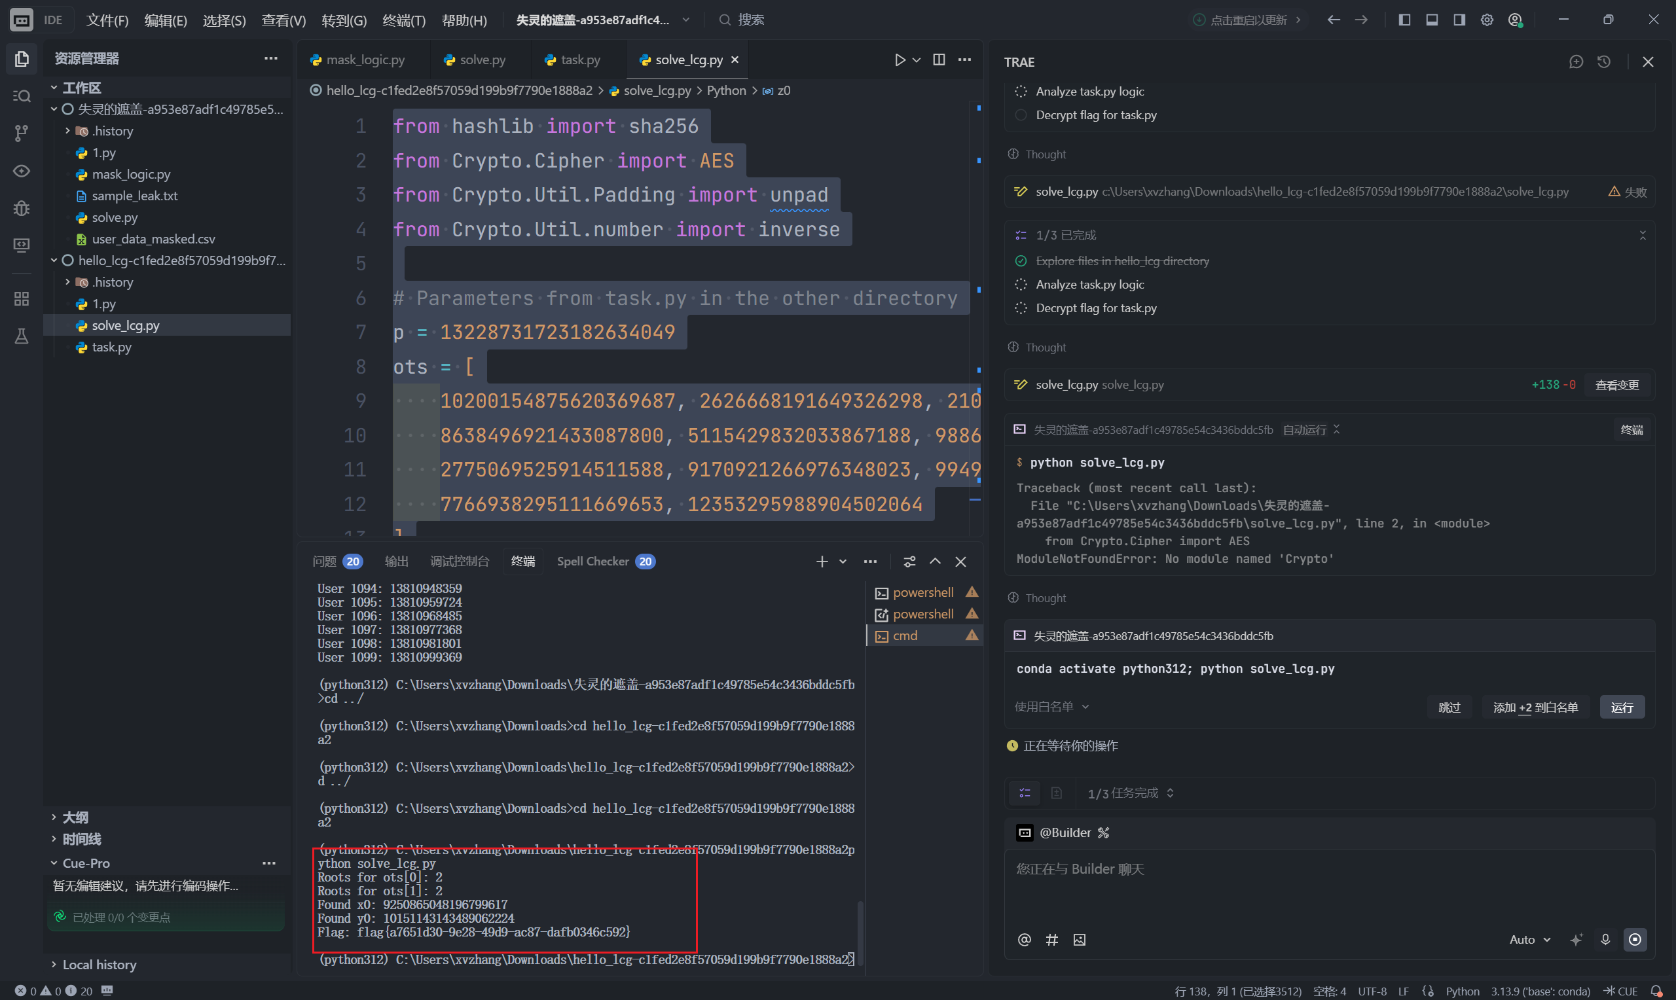The image size is (1676, 1000).
Task: Attach an image to Builder chat
Action: [1080, 939]
